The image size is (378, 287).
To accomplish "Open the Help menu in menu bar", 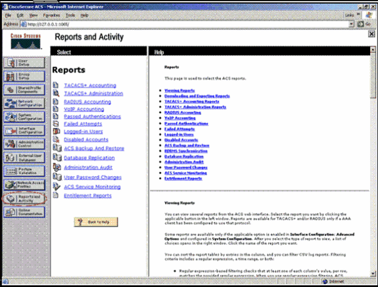I will [84, 15].
